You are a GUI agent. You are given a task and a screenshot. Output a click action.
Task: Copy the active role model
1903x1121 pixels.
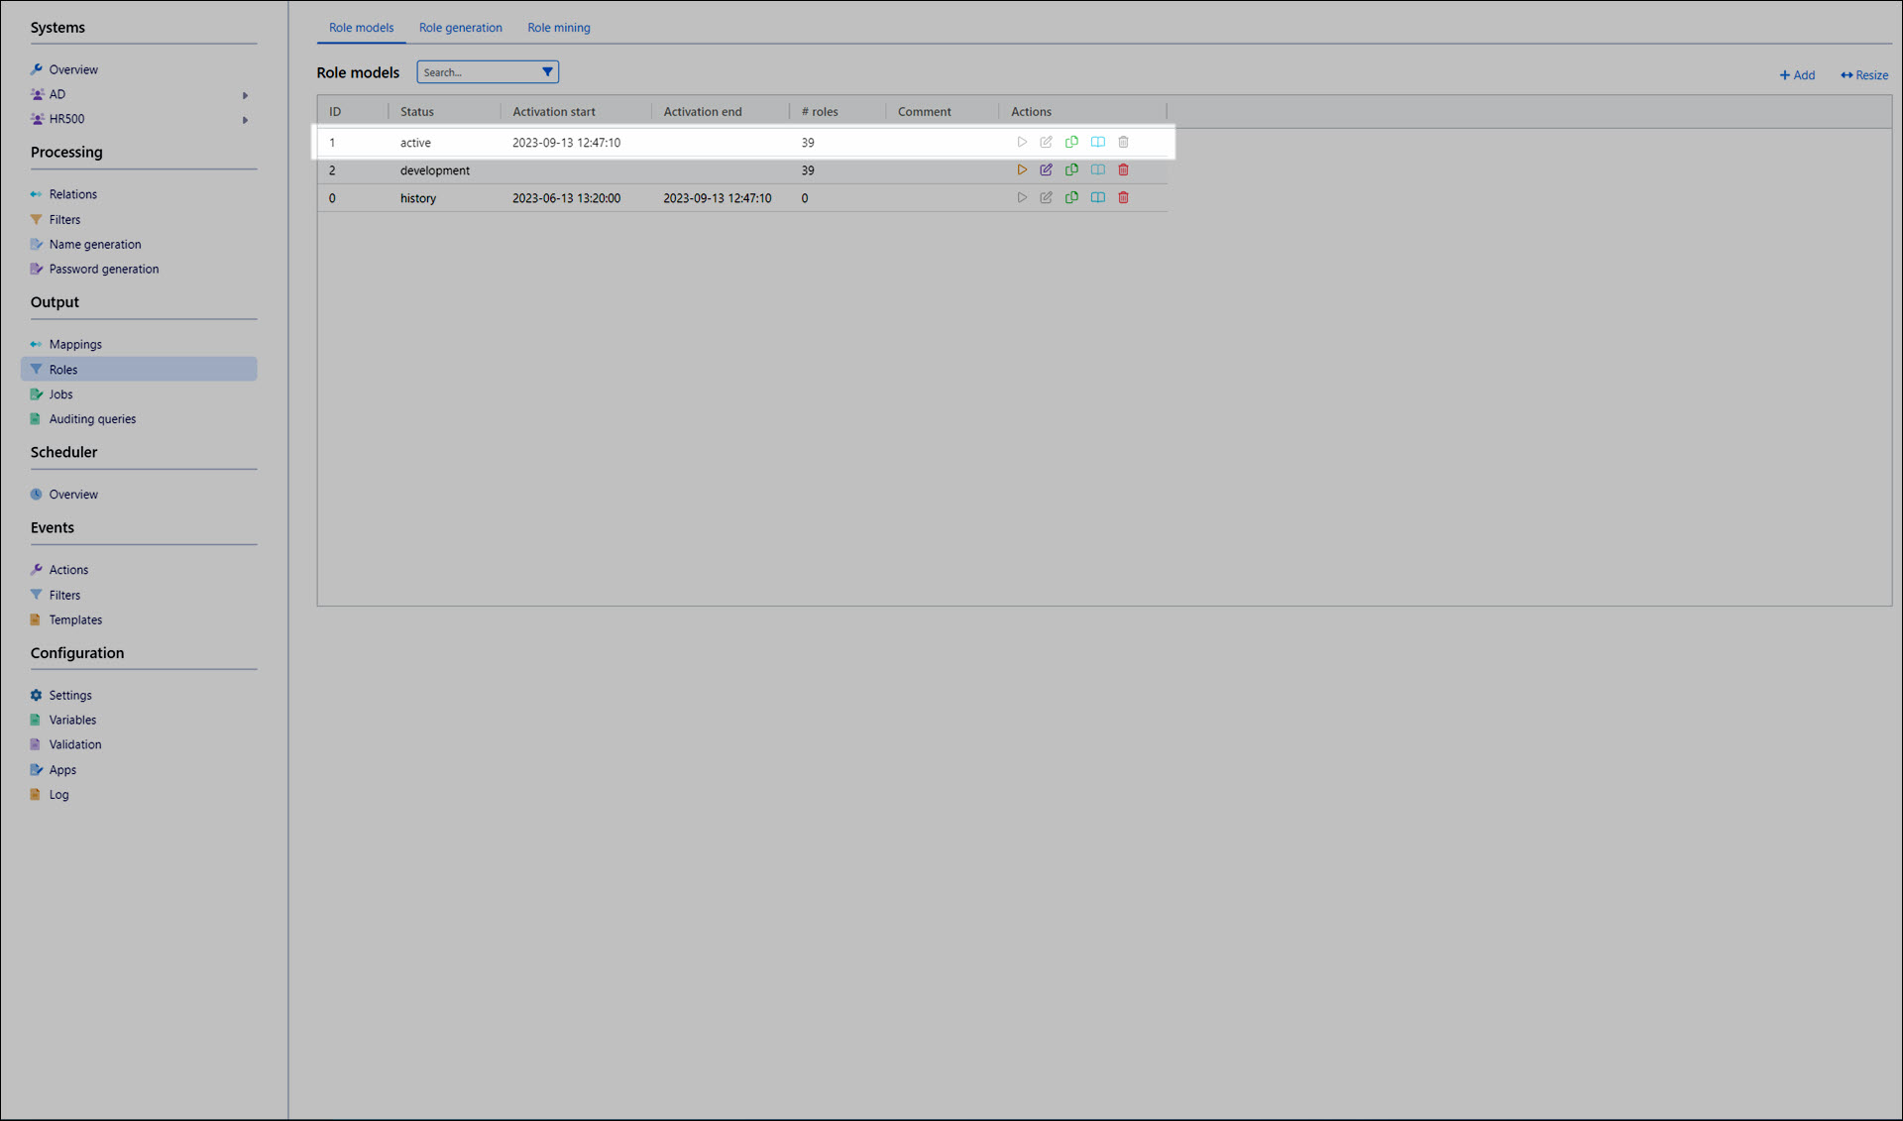tap(1071, 143)
